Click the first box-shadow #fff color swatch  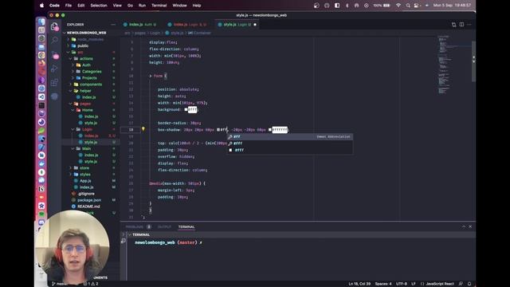pos(218,129)
